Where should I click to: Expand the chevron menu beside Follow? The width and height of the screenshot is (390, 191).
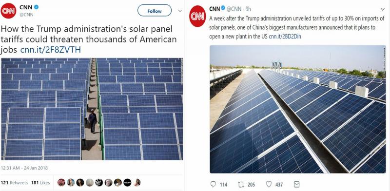click(180, 11)
